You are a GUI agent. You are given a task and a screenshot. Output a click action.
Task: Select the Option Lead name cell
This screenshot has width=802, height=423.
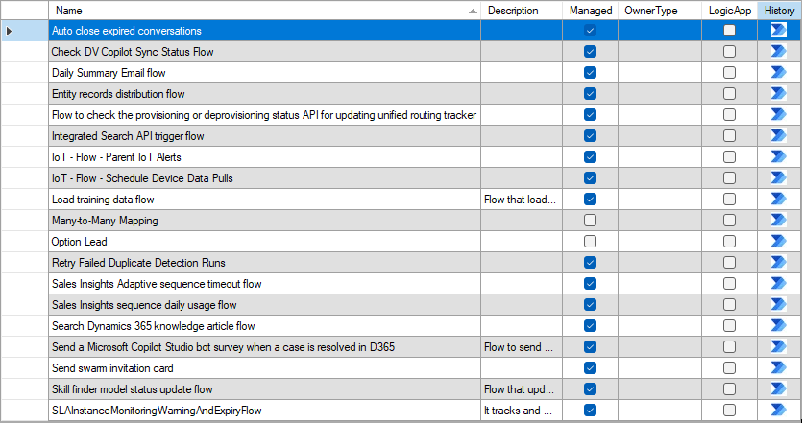[265, 242]
